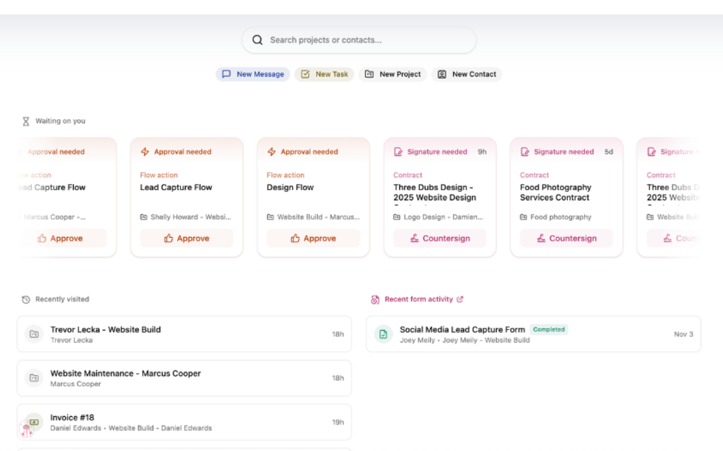Click the clock icon next to "Recently visited"
723x451 pixels.
(x=26, y=299)
